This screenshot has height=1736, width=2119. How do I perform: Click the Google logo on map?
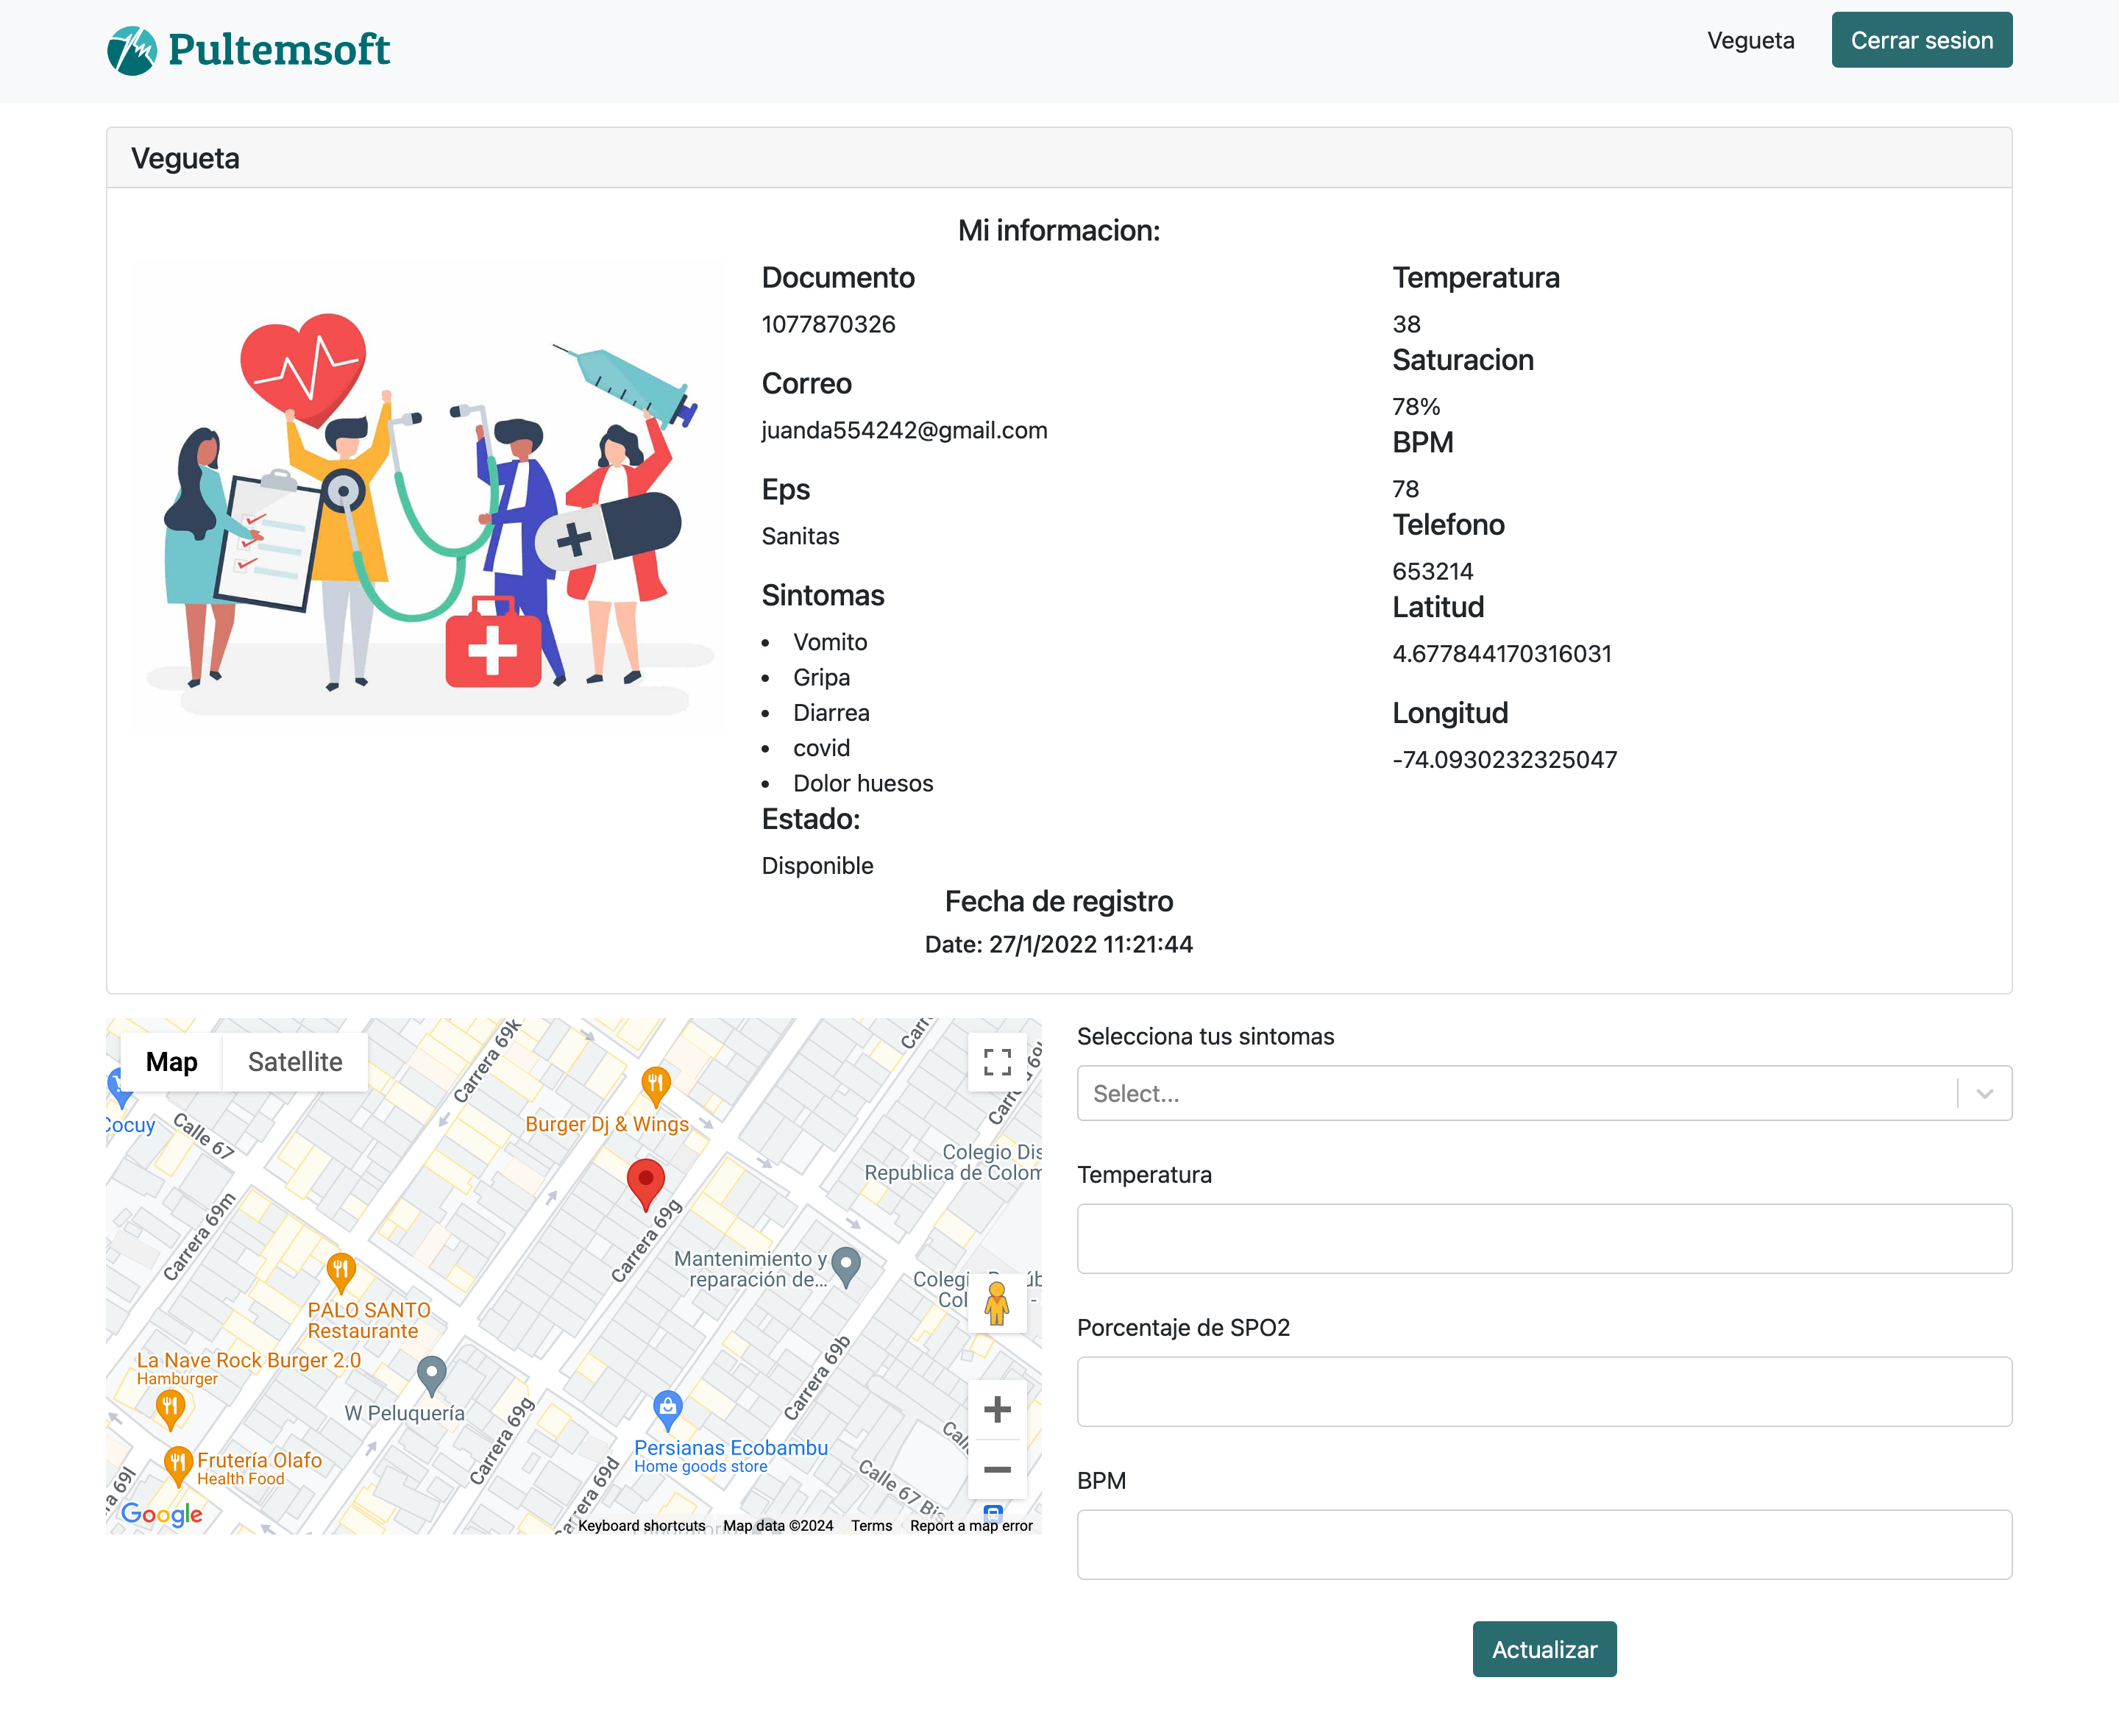coord(161,1514)
